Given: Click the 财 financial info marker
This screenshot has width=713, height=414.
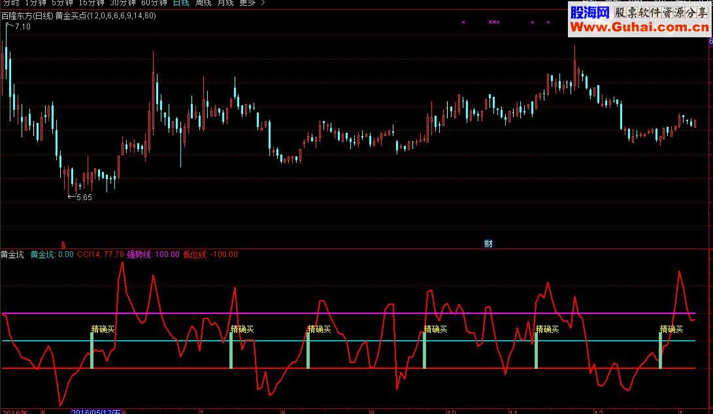Looking at the screenshot, I should pyautogui.click(x=488, y=244).
